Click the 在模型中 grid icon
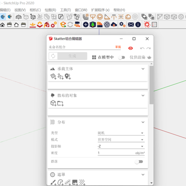The height and width of the screenshot is (186, 186). click(94, 57)
